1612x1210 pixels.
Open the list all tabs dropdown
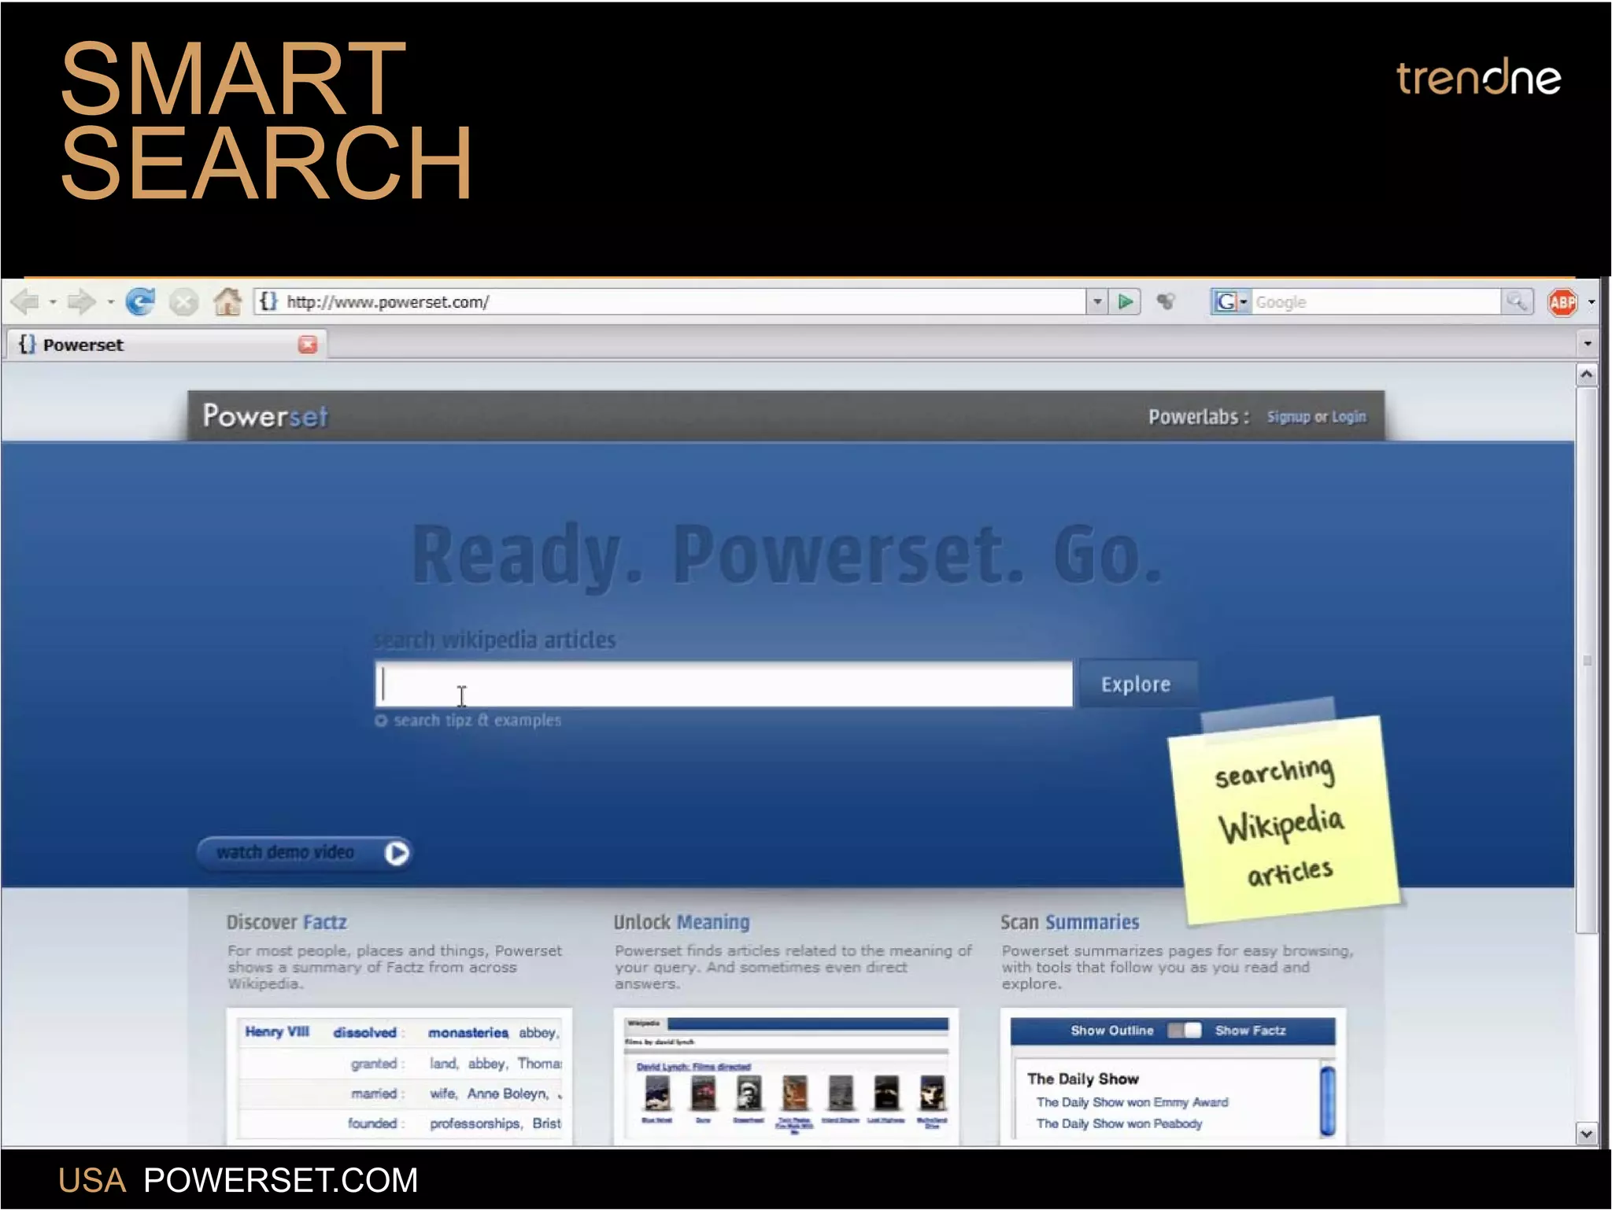click(x=1587, y=344)
